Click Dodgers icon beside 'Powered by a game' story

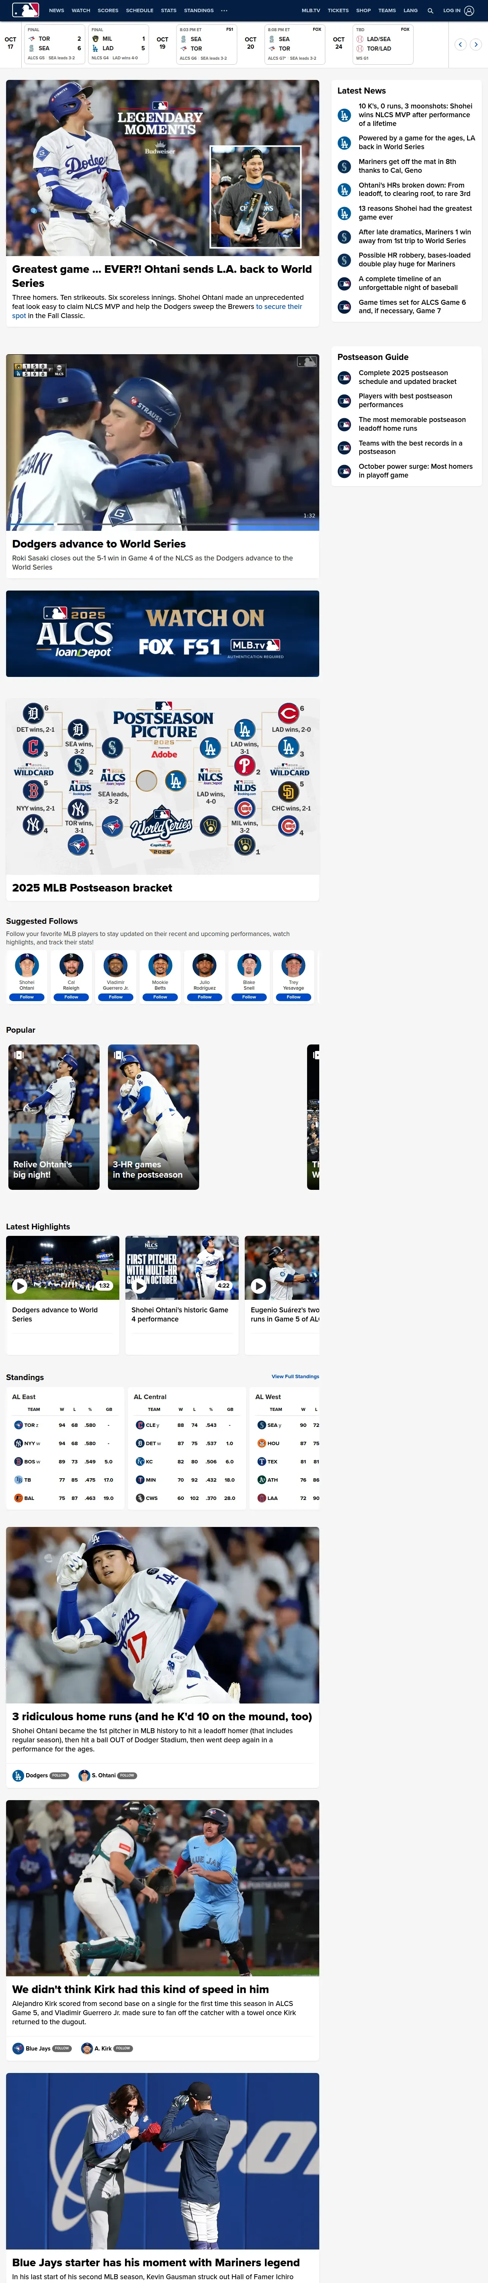pyautogui.click(x=344, y=143)
